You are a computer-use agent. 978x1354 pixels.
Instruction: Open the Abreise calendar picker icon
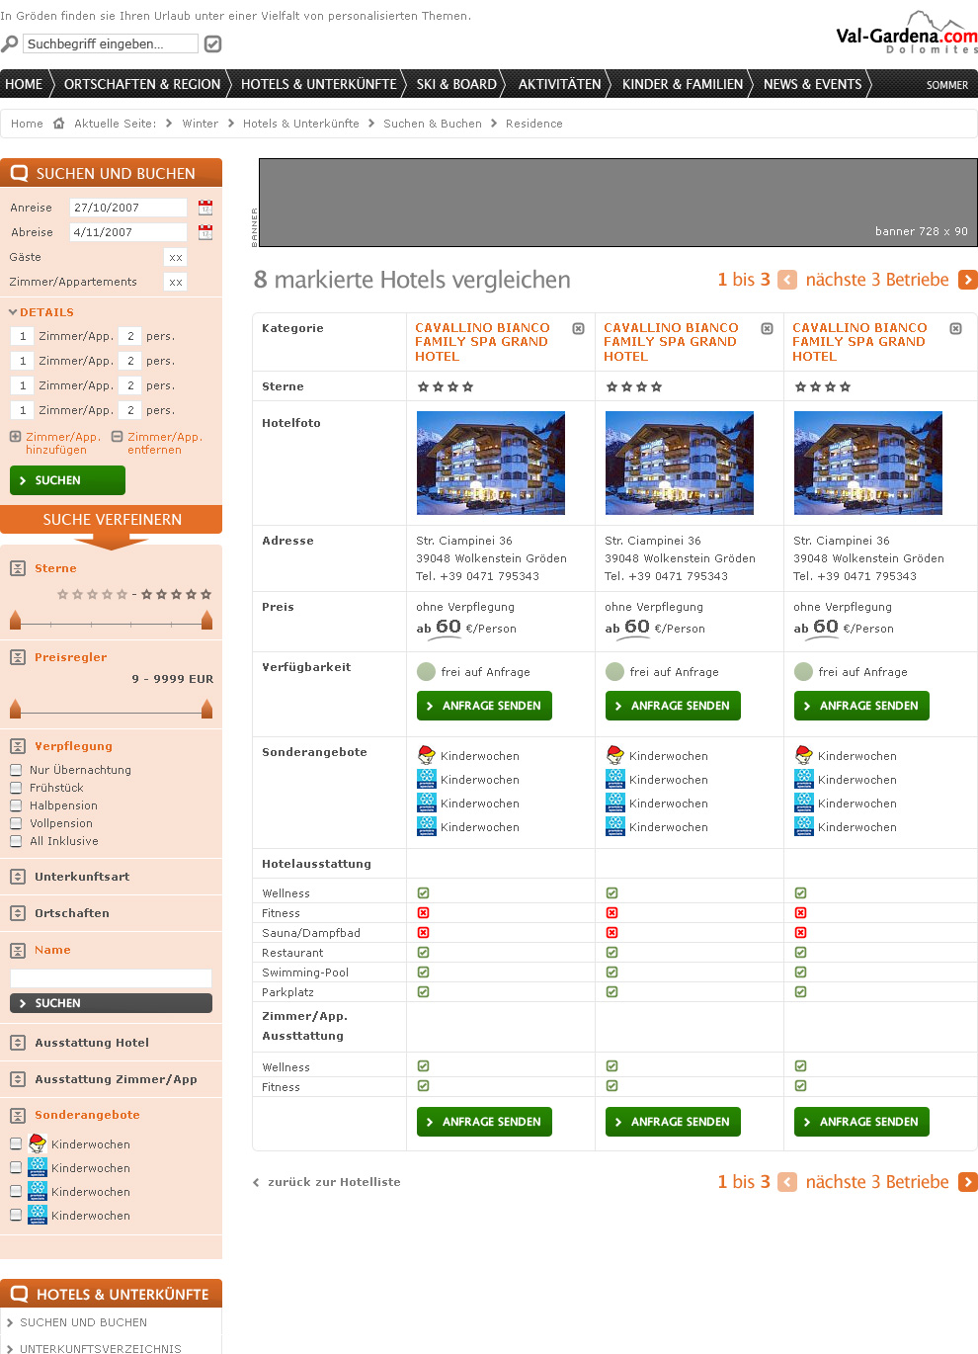pyautogui.click(x=205, y=232)
